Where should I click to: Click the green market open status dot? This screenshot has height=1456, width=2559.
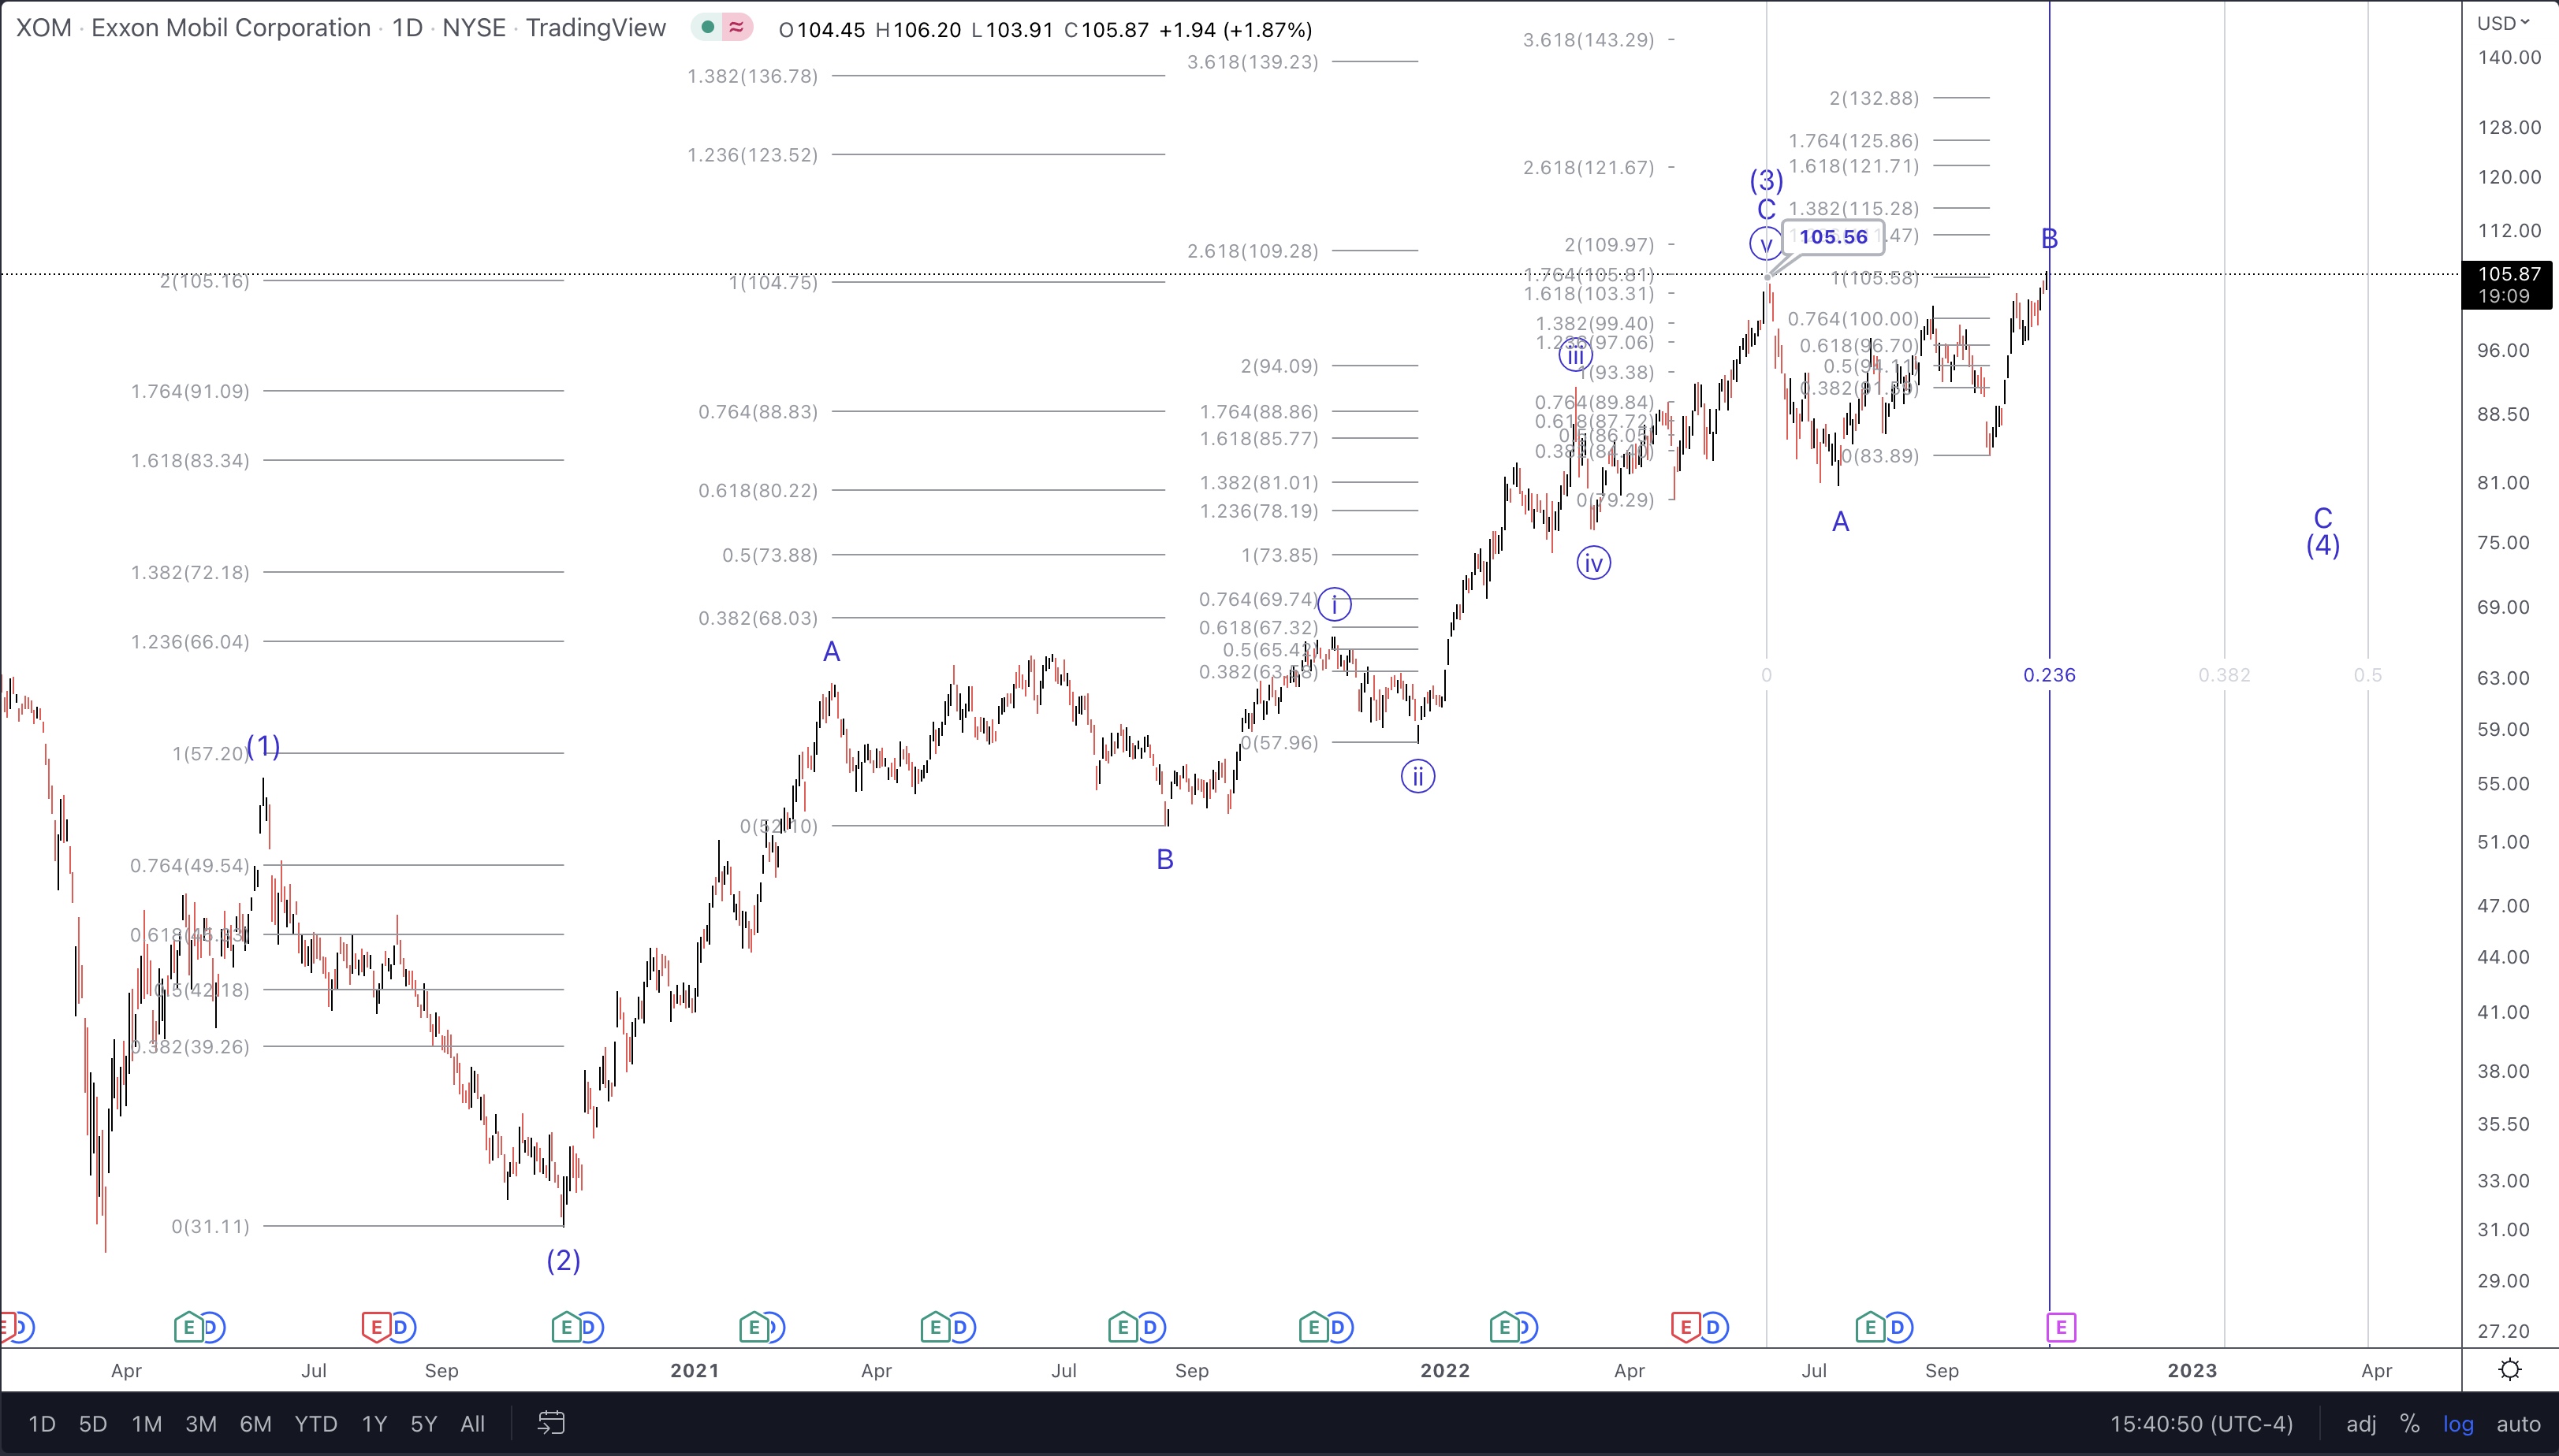click(x=708, y=27)
